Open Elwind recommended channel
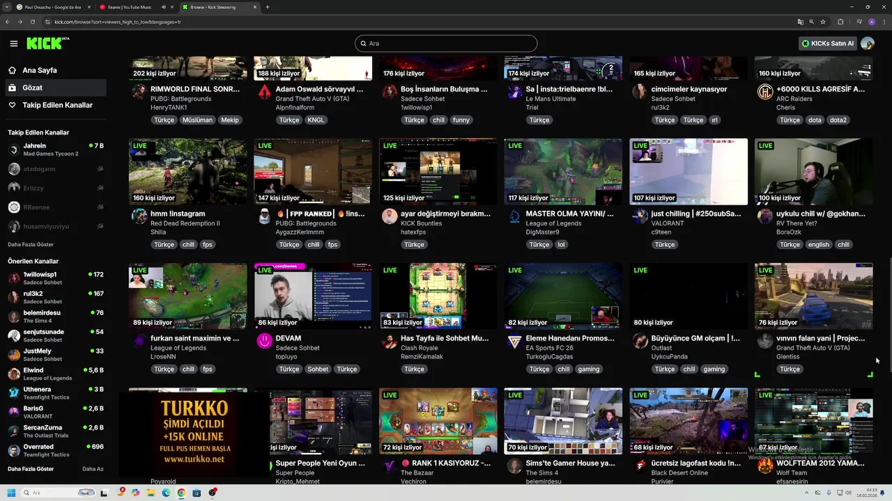The image size is (892, 501). [x=56, y=374]
